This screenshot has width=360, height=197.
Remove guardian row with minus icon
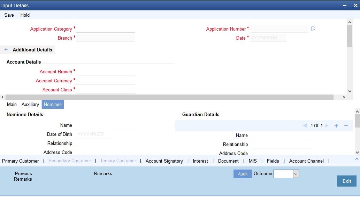point(346,126)
